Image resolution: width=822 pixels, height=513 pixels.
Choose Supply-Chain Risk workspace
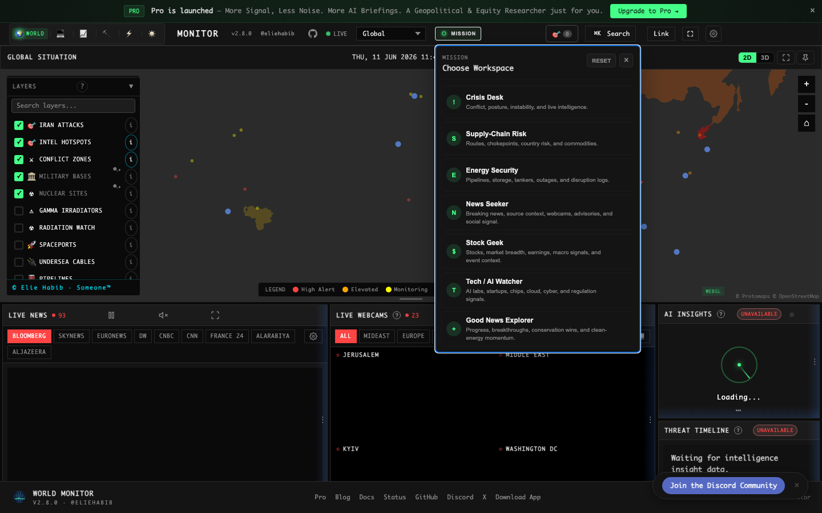[x=537, y=139]
